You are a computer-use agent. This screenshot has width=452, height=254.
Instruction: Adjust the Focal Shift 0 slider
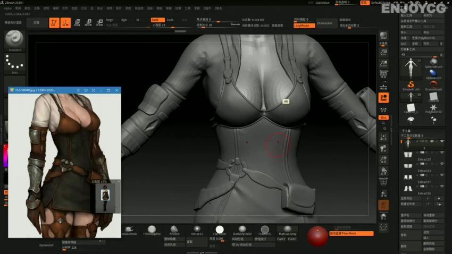coord(218,20)
